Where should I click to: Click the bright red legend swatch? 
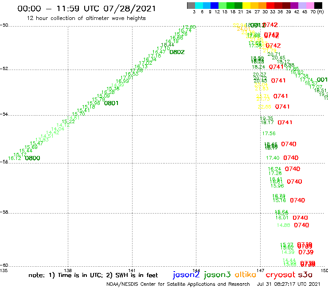(270, 5)
